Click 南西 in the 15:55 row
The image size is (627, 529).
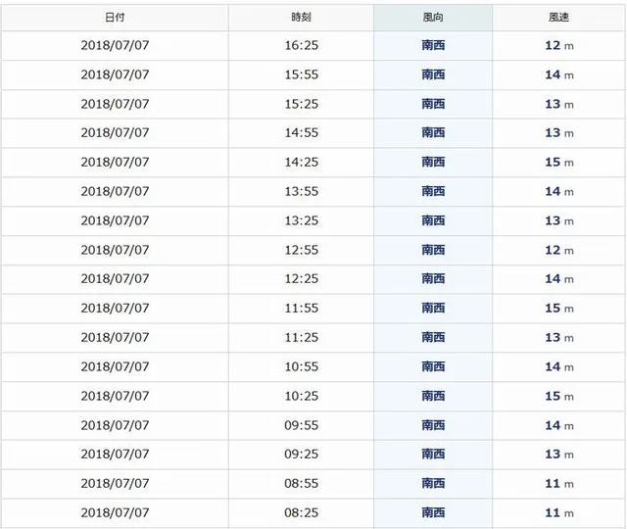point(433,74)
